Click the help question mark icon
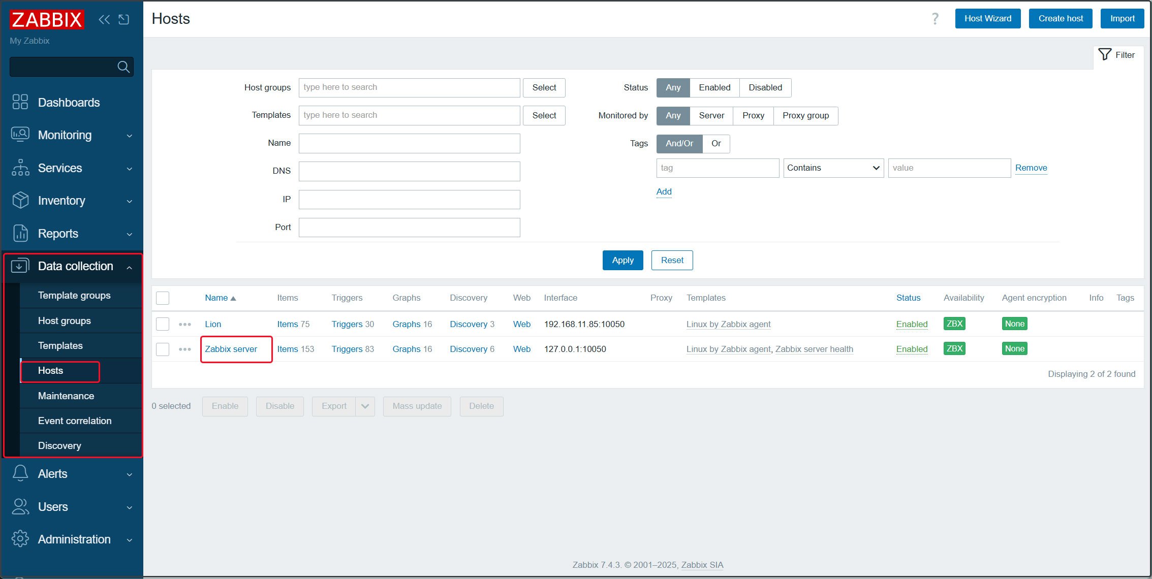Image resolution: width=1152 pixels, height=579 pixels. pos(935,19)
